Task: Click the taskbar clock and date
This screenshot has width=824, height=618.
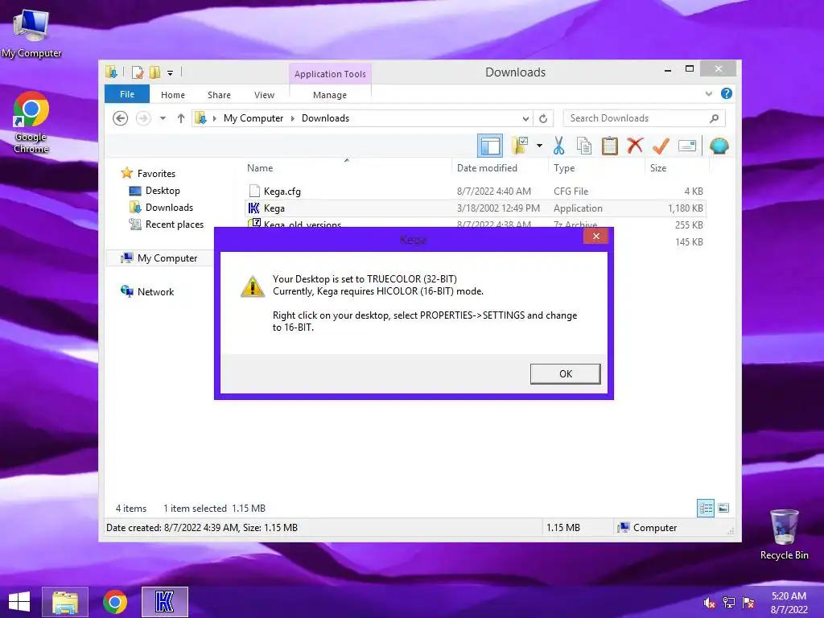Action: [x=789, y=602]
